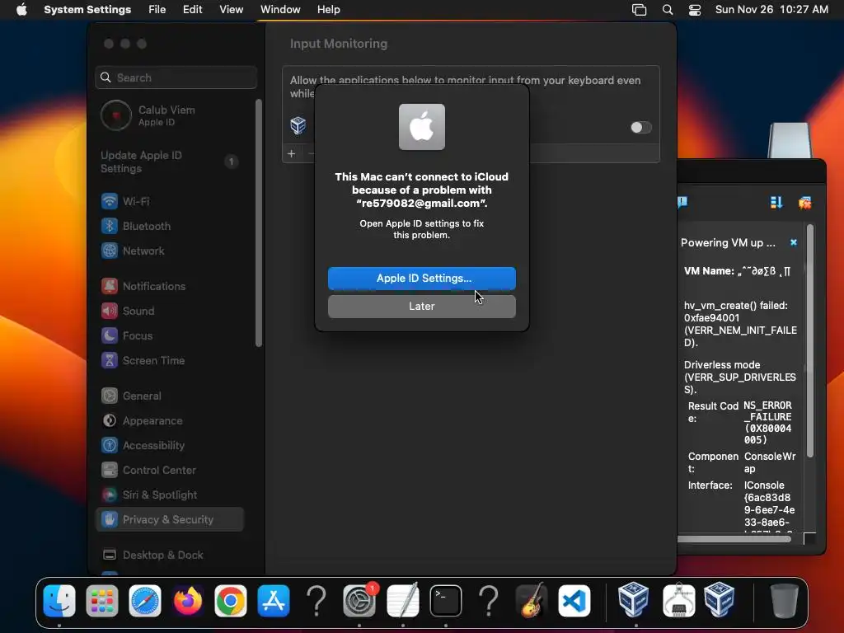Launch Google Chrome from the Dock
The height and width of the screenshot is (633, 844).
231,600
